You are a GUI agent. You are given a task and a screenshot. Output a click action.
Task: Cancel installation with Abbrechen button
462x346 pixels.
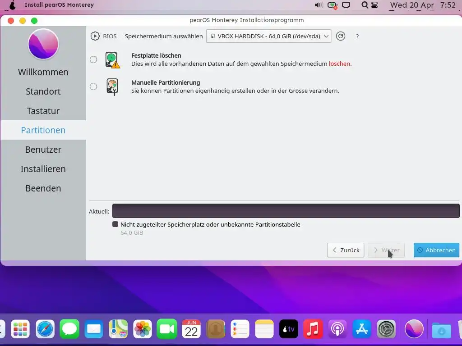click(436, 250)
